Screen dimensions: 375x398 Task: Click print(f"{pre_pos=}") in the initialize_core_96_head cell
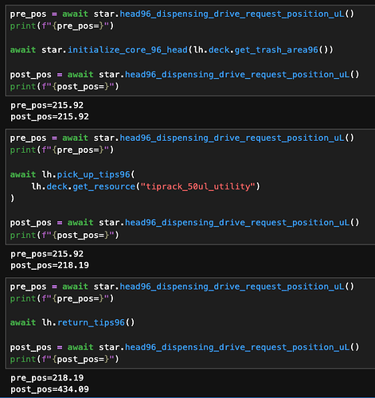(x=62, y=25)
